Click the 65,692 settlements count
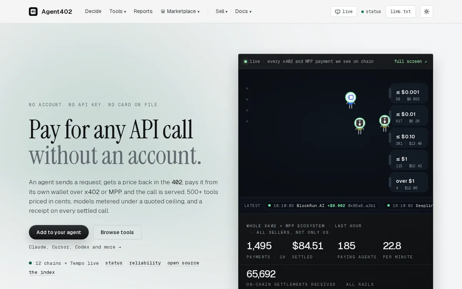Viewport: 462px width, 289px height. (261, 274)
